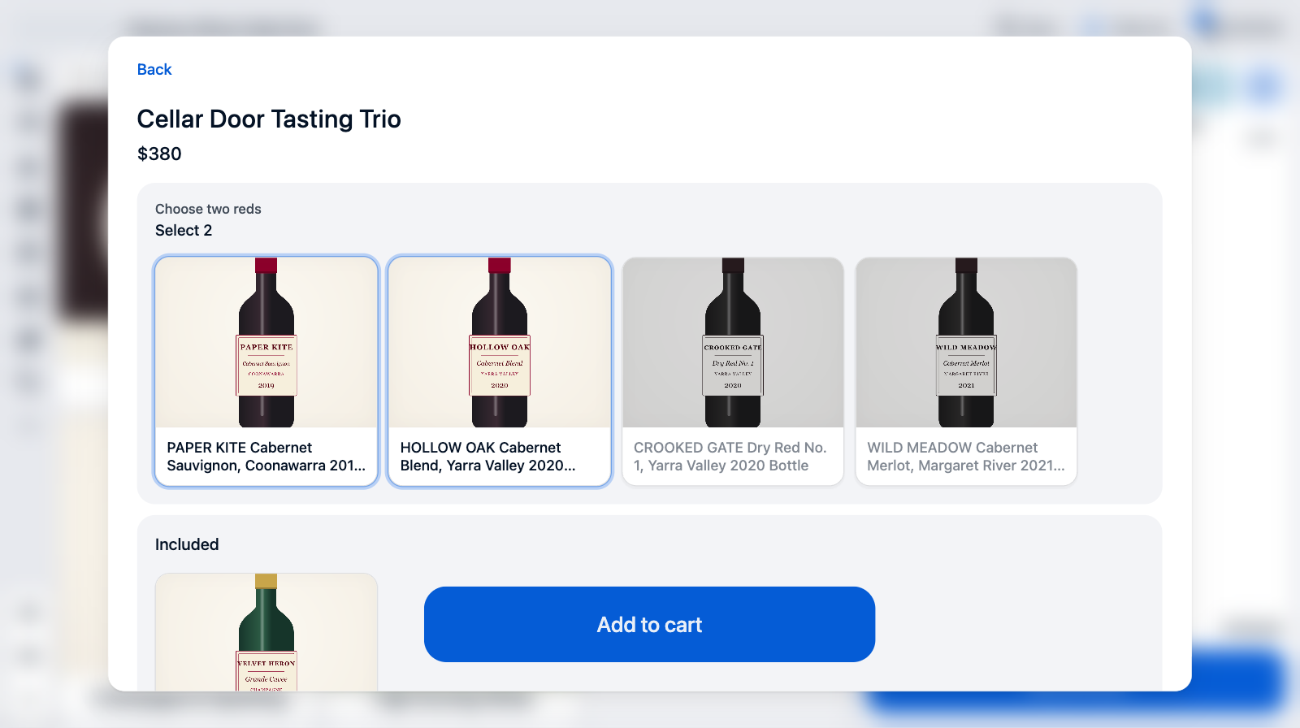This screenshot has width=1300, height=728.
Task: Click the WILD MEADOW Cabernet Merlot name
Action: coord(965,457)
